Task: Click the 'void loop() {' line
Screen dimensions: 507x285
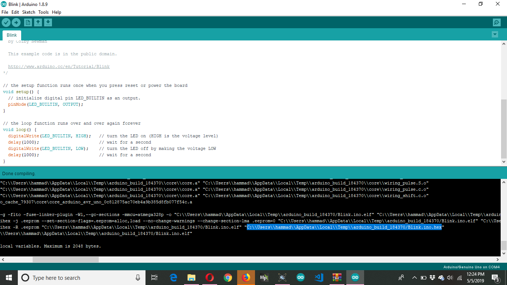Action: pos(20,130)
